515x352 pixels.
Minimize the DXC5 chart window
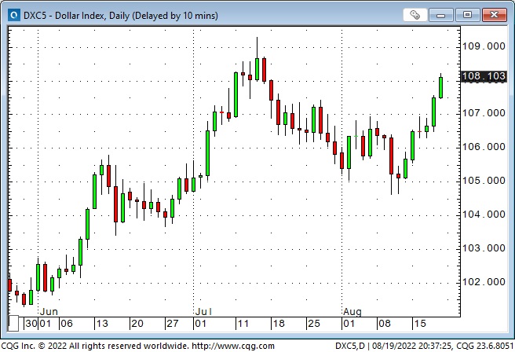(440, 15)
